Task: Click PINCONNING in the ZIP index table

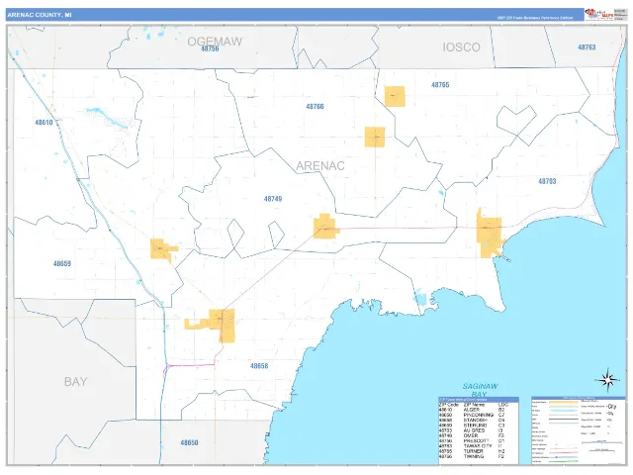Action: tap(479, 415)
